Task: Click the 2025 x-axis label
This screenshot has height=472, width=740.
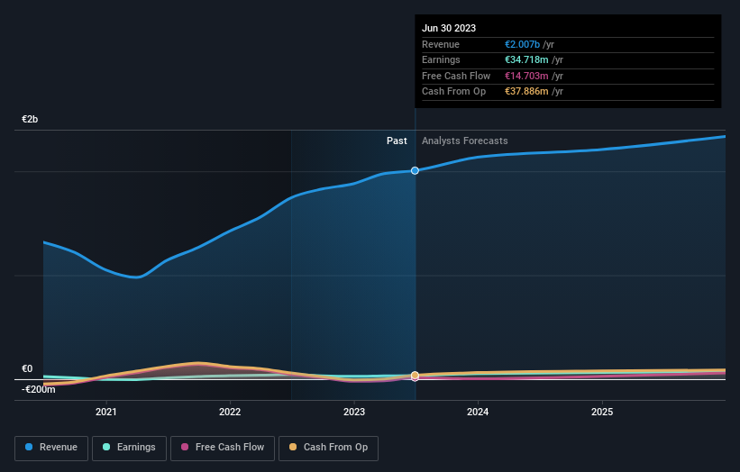Action: point(602,413)
